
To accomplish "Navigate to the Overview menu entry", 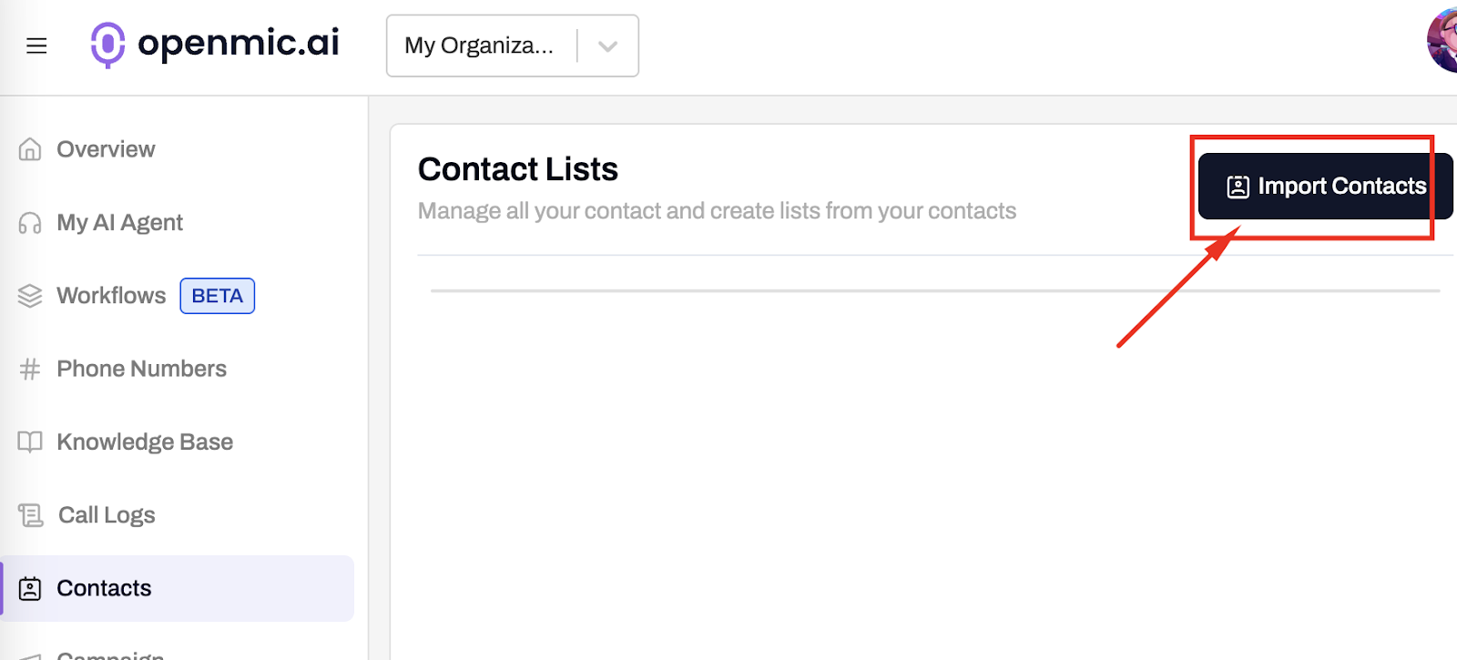I will 106,148.
